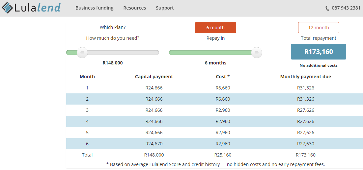The width and height of the screenshot is (363, 170).
Task: Click the R24,670 capital payment in month 6
Action: click(154, 144)
